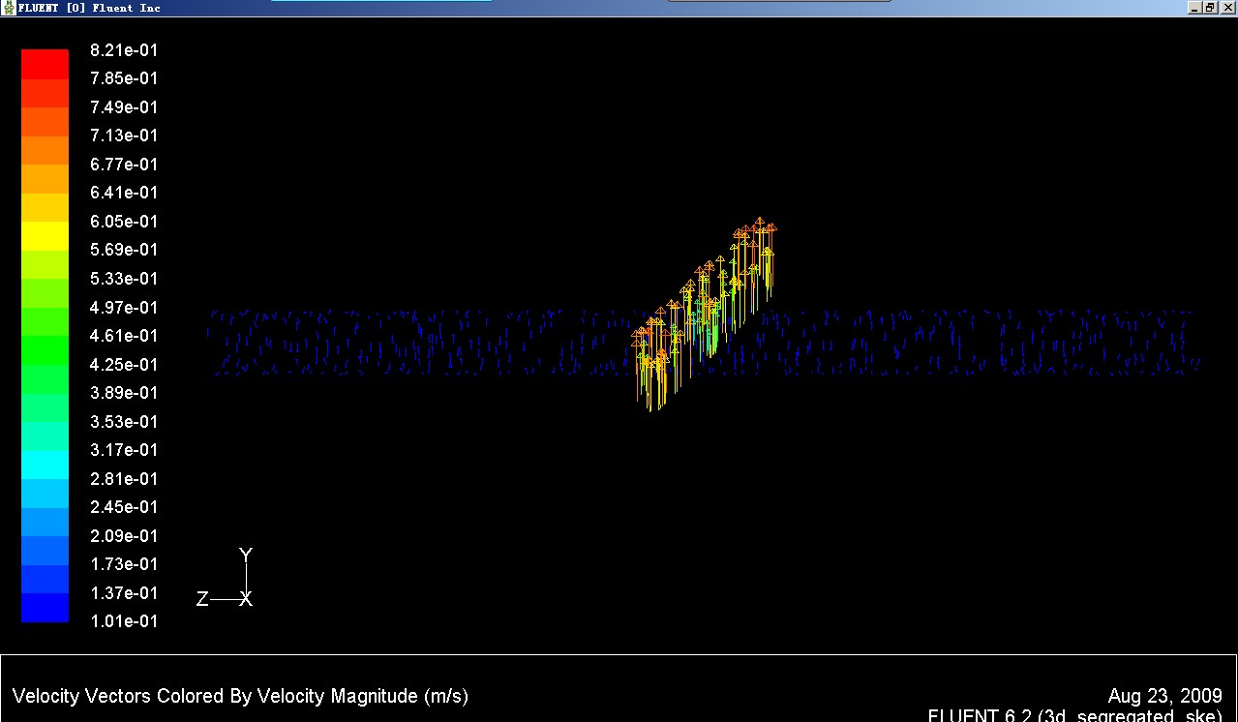Image resolution: width=1238 pixels, height=722 pixels.
Task: Click the "FLUENT [0] Fluent Inc" title text
Action: (x=89, y=8)
